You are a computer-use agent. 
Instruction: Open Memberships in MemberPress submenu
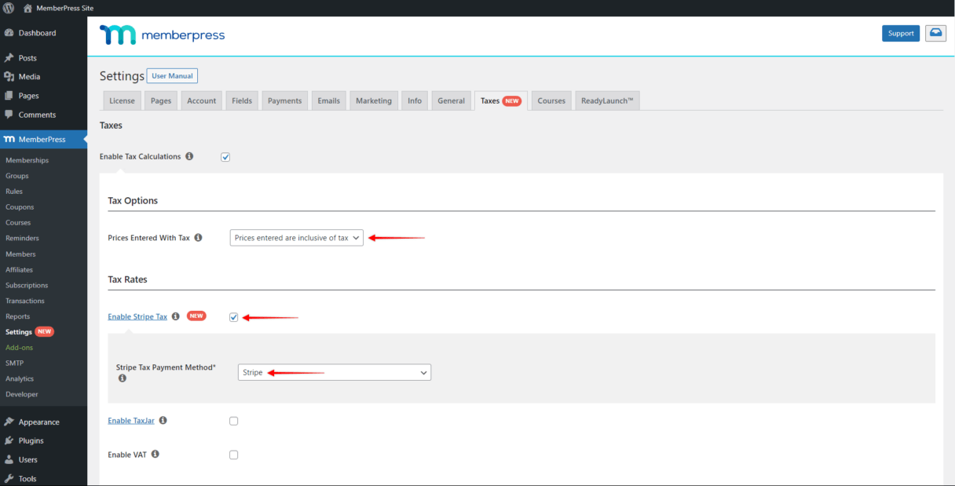(x=27, y=160)
